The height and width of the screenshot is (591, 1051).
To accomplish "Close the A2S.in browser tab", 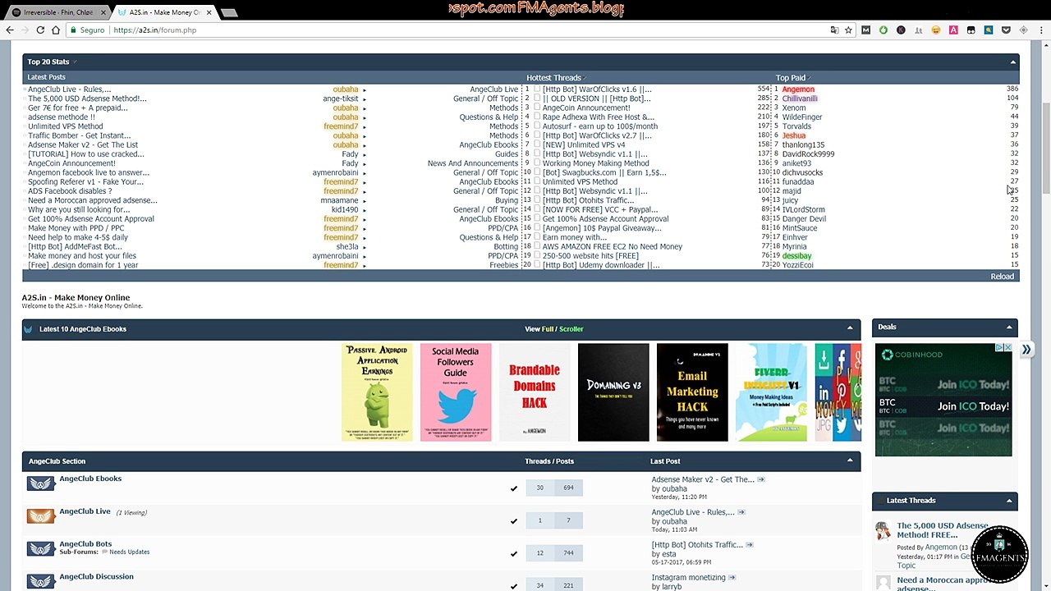I will [209, 12].
